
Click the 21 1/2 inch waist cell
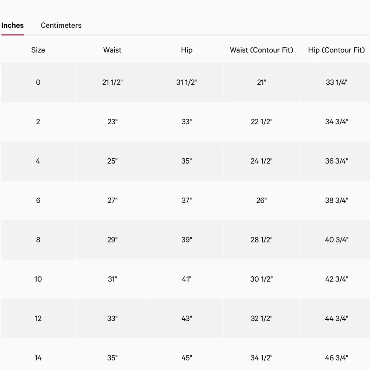pos(112,82)
